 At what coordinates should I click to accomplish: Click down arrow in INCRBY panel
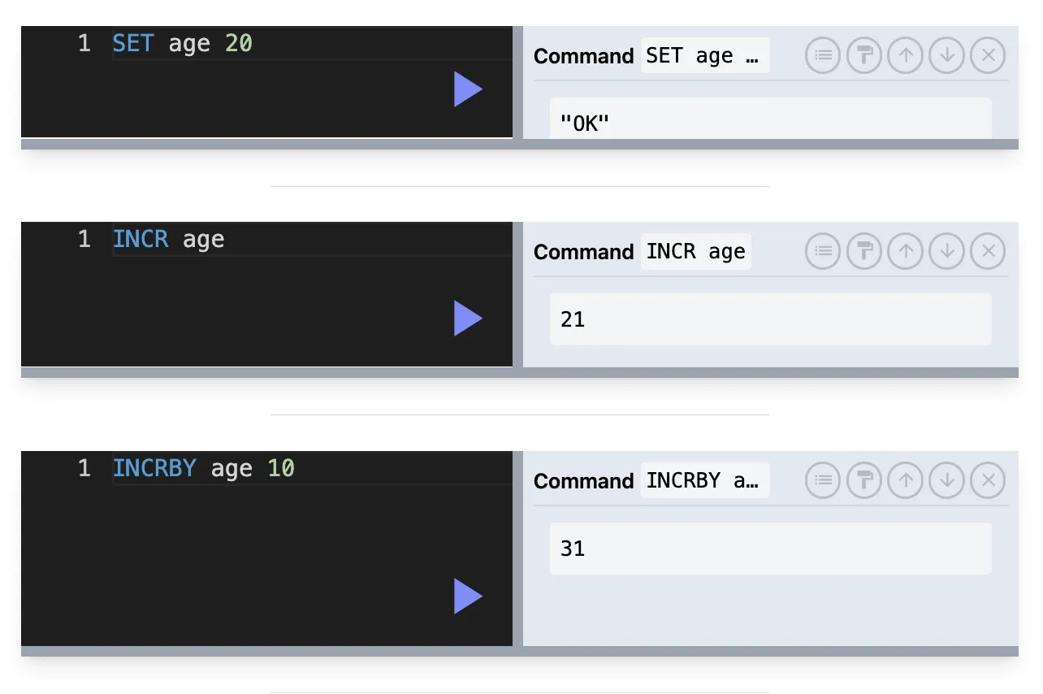(x=946, y=481)
